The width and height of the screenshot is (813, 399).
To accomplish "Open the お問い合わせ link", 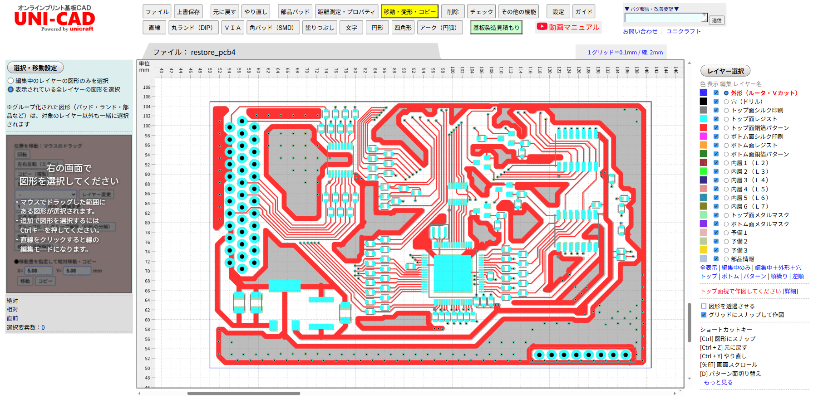I will [x=640, y=31].
